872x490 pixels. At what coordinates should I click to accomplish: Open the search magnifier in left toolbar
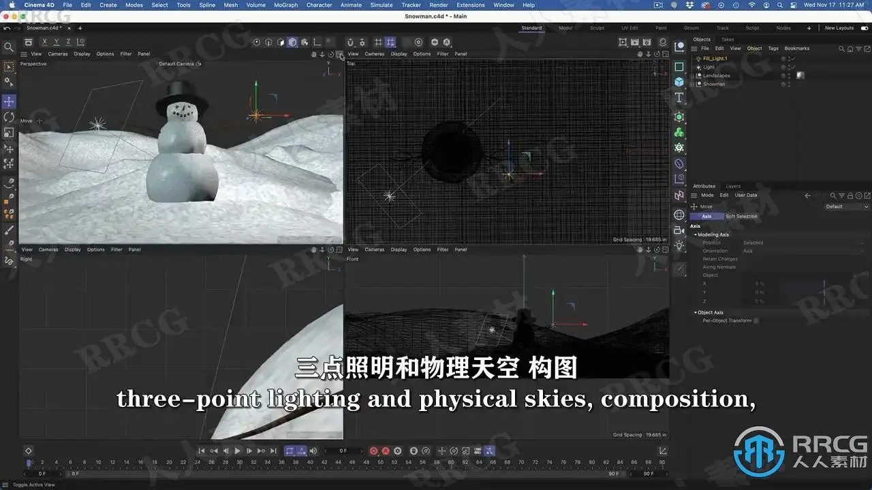[9, 47]
